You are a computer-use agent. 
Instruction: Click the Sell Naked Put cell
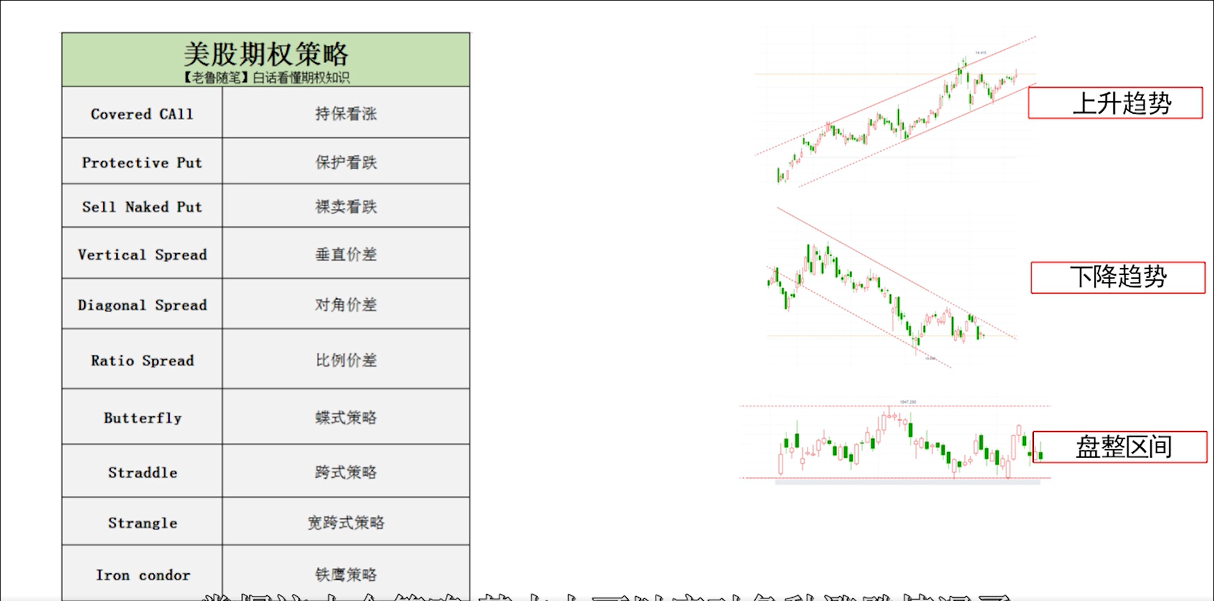pos(142,206)
